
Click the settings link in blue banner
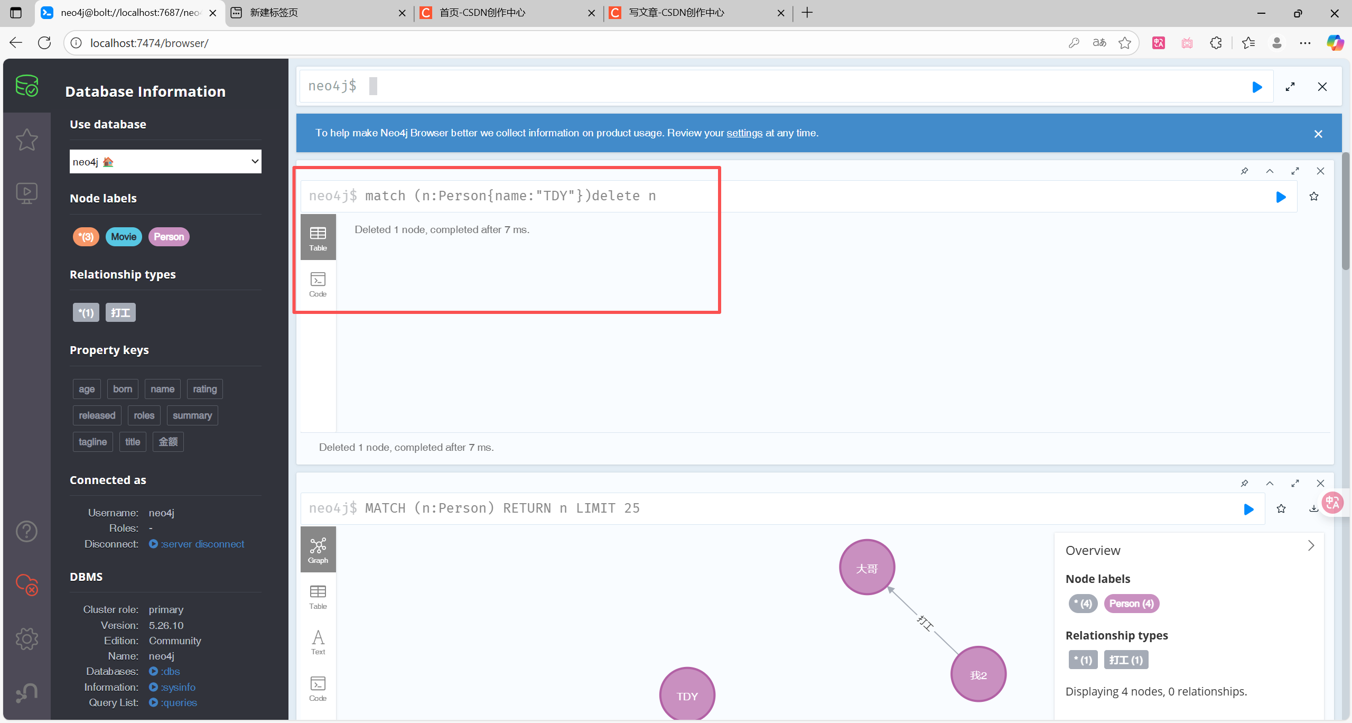coord(744,133)
